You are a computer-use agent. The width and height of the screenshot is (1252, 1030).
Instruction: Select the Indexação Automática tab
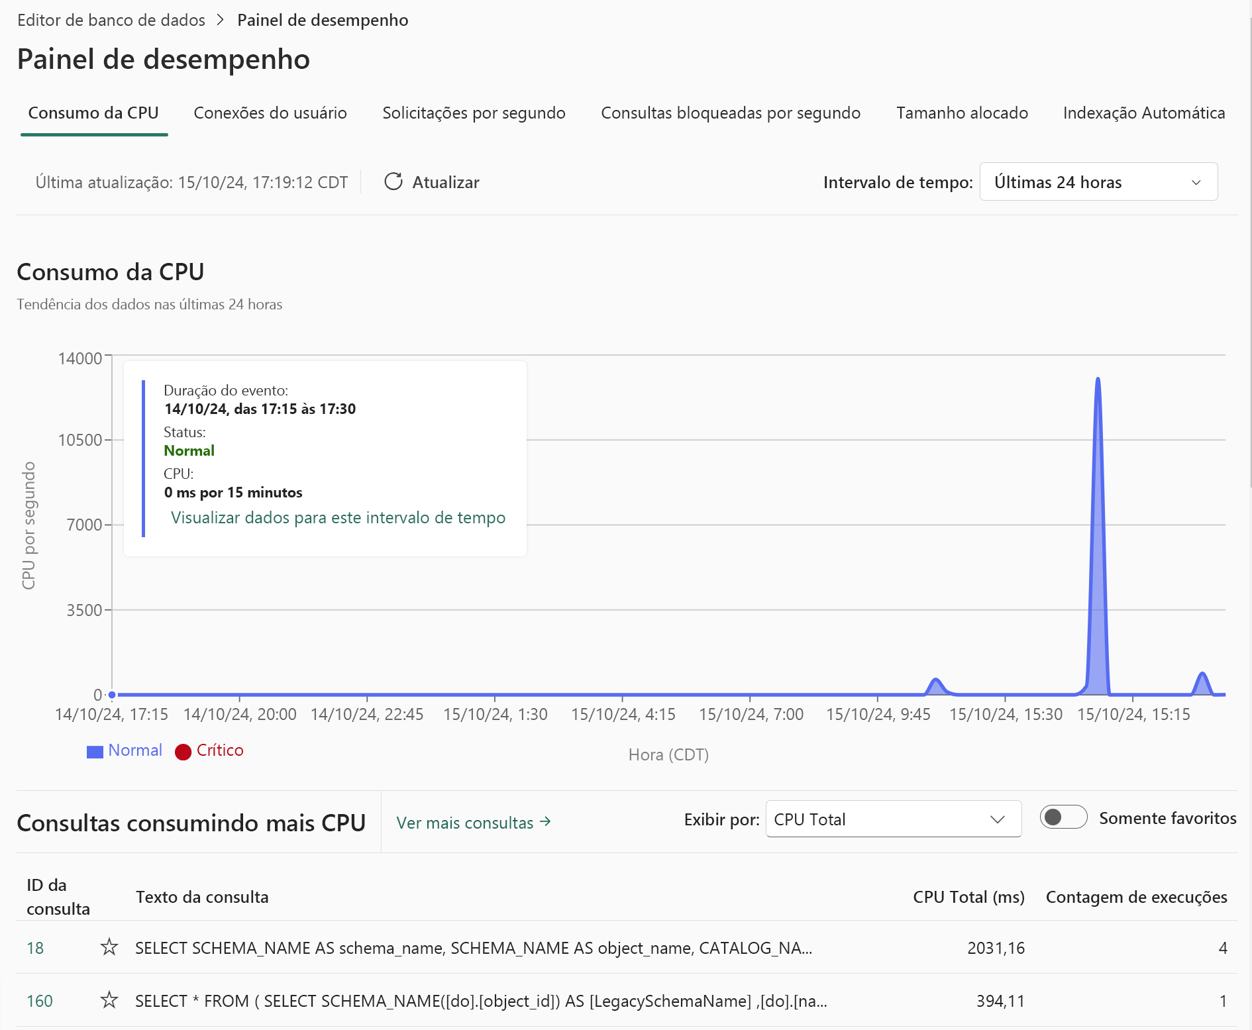pyautogui.click(x=1144, y=113)
